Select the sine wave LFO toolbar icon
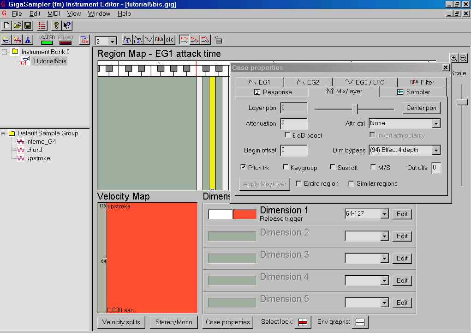This screenshot has height=333, width=471. (x=149, y=40)
